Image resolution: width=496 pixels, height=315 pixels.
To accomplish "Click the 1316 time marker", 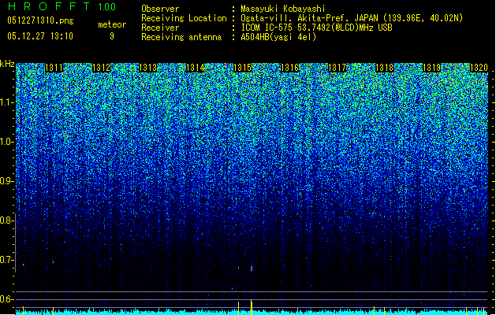I will coord(290,68).
